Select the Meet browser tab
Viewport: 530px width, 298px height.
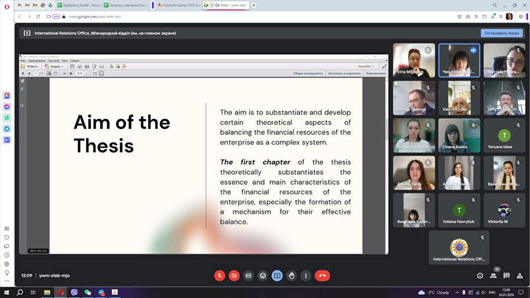[226, 5]
